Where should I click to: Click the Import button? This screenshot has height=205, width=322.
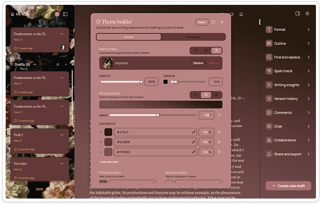tap(202, 22)
